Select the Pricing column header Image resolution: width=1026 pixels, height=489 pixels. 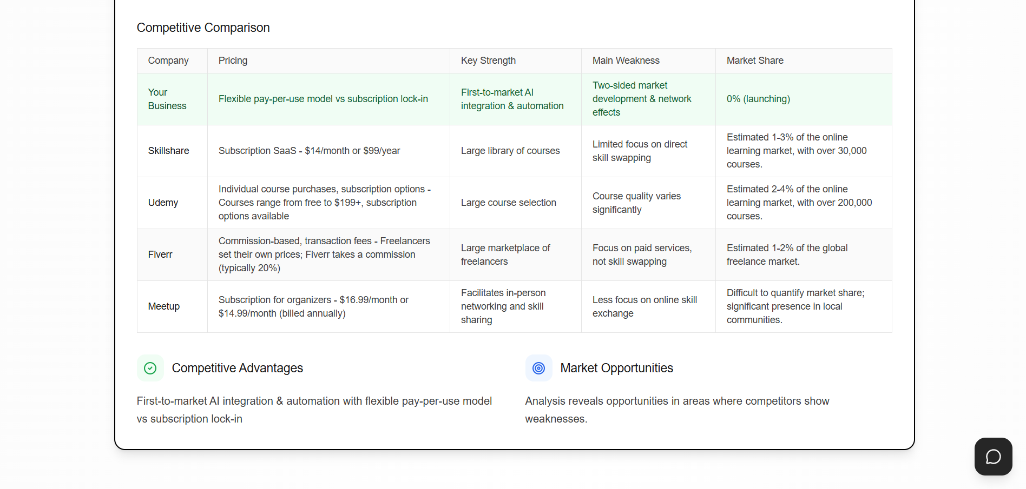[233, 61]
